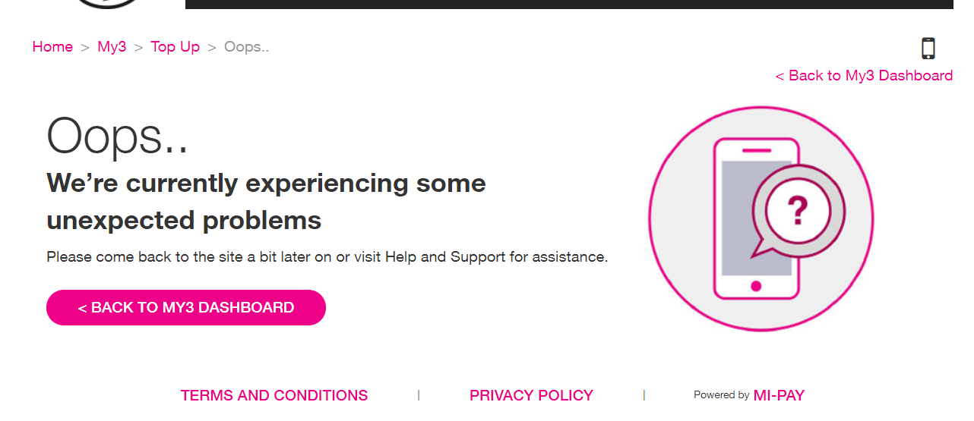The height and width of the screenshot is (421, 974).
Task: Open the Terms and Conditions link
Action: click(x=274, y=395)
